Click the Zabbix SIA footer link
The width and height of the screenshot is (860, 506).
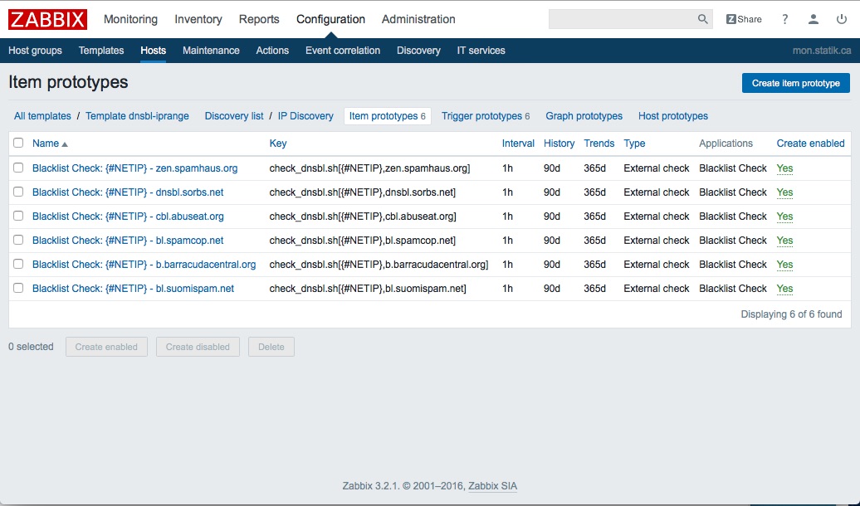click(x=492, y=486)
